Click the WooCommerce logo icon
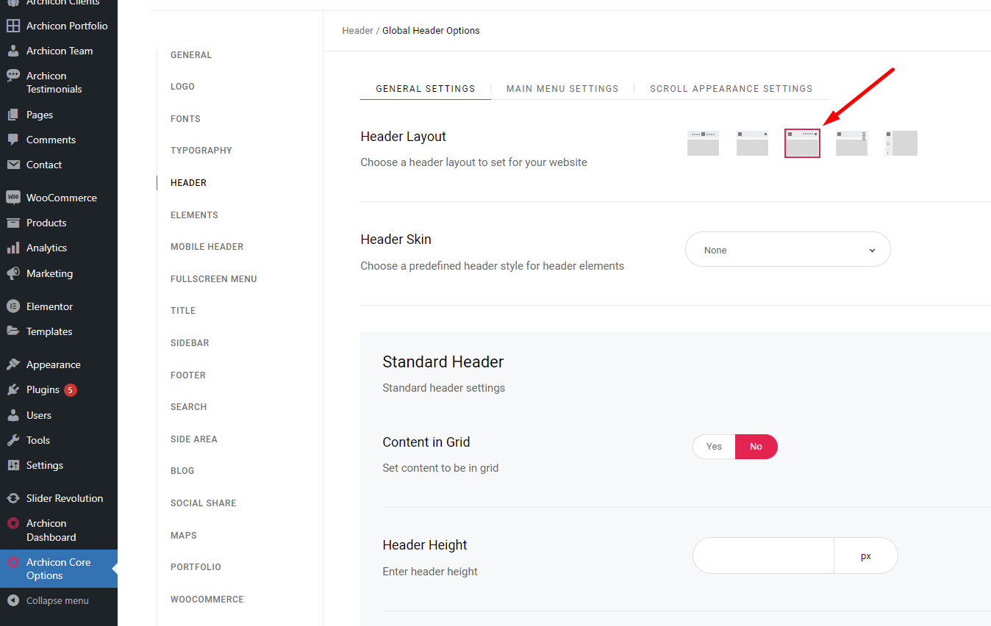 click(x=12, y=198)
